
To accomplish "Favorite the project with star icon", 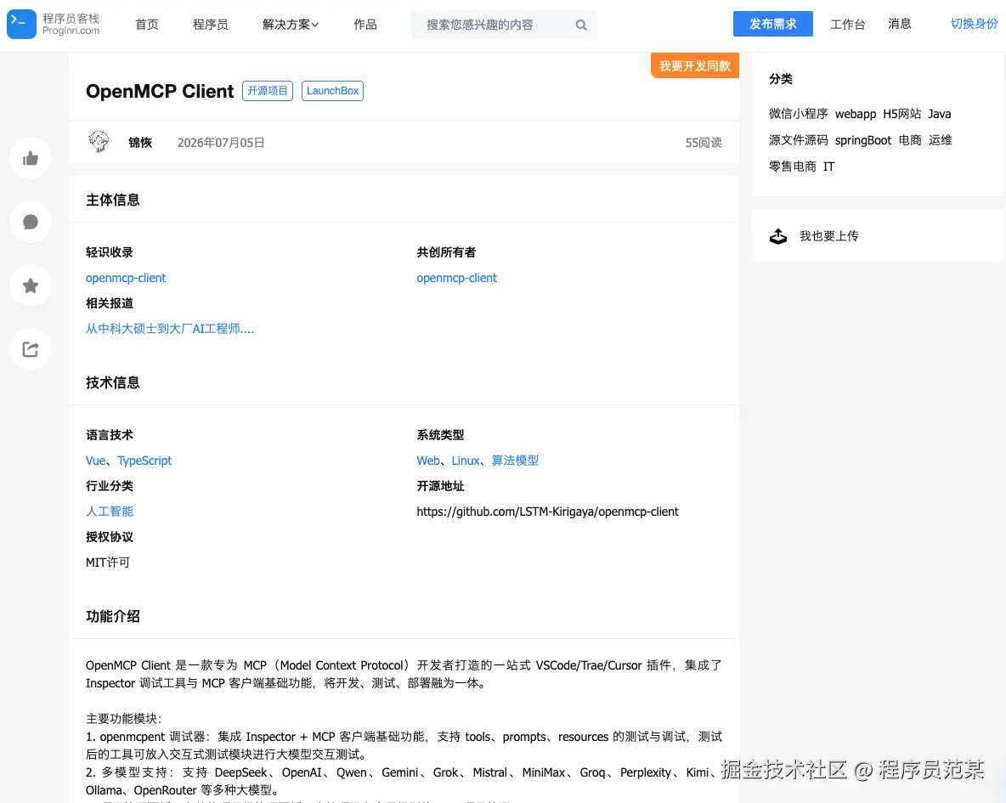I will coord(31,286).
